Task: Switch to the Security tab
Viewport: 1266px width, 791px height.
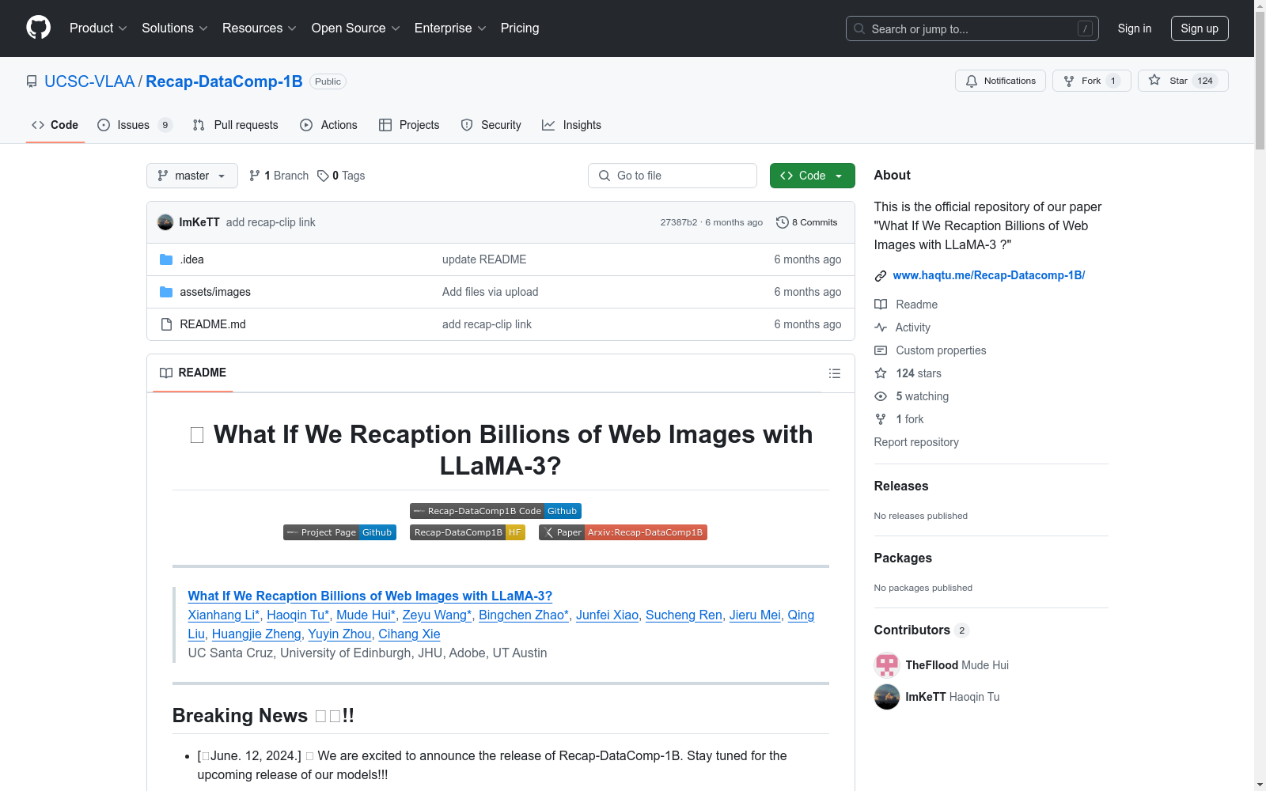Action: click(491, 125)
